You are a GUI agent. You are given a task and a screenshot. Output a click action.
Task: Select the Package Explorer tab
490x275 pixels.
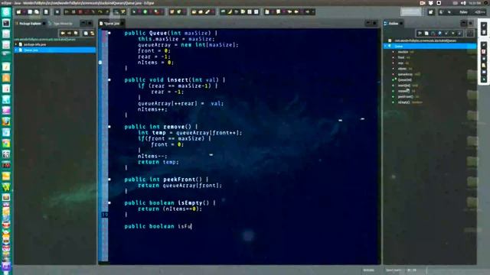pyautogui.click(x=31, y=24)
